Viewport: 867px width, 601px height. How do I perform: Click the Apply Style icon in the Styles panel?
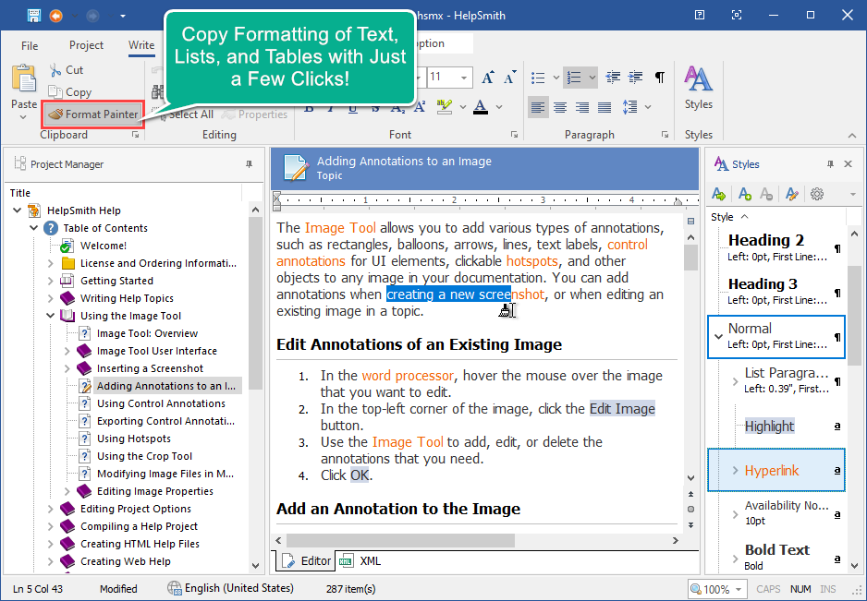coord(718,194)
